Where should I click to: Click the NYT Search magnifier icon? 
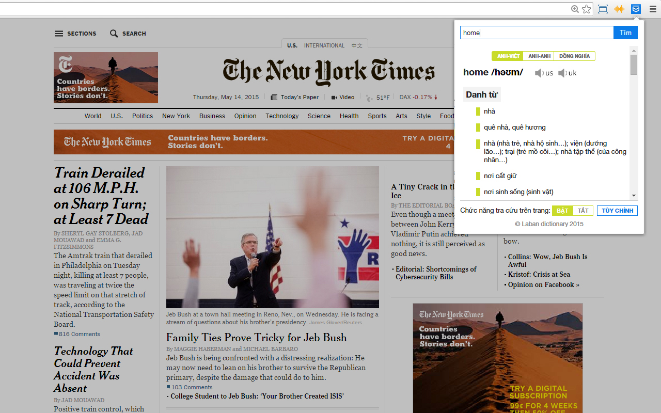click(x=114, y=34)
